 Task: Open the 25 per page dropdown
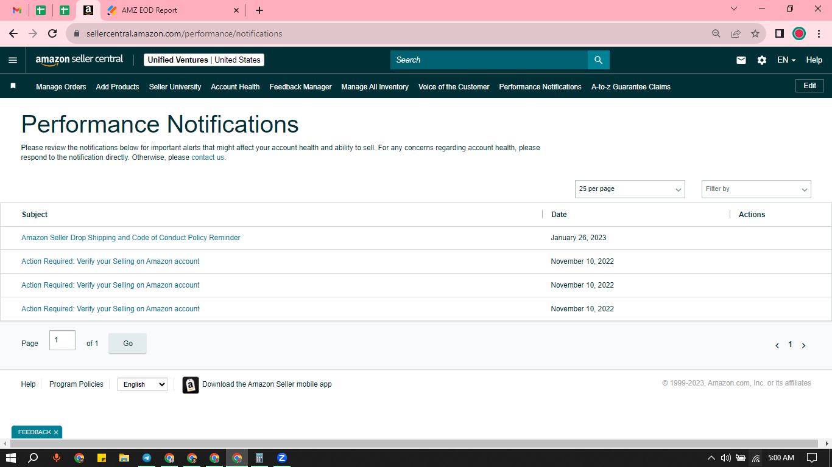(x=630, y=189)
